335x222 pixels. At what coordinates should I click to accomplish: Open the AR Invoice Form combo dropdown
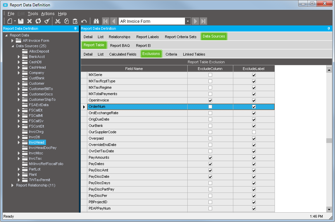188,21
